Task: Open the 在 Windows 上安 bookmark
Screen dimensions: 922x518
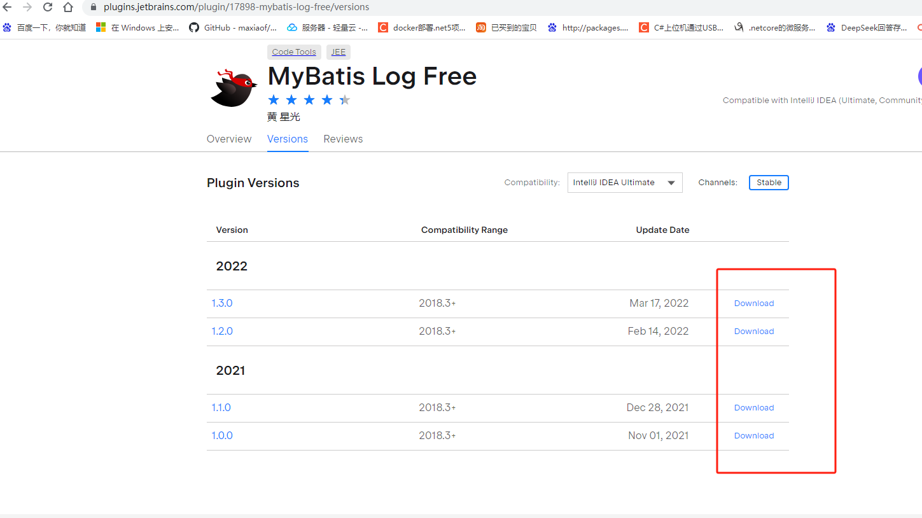Action: pos(137,27)
